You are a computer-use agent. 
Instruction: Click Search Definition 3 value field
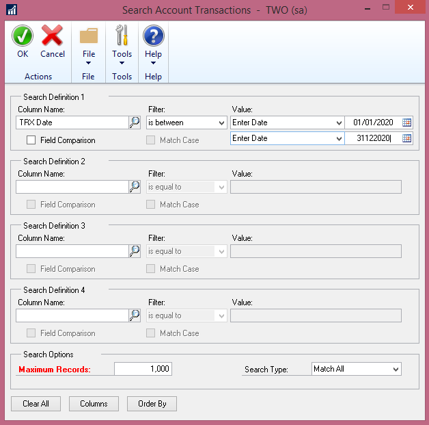(x=316, y=251)
